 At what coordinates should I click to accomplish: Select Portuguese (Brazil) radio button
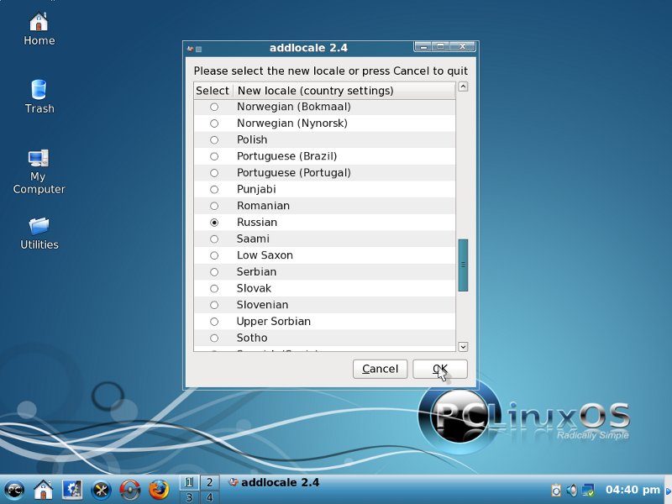pyautogui.click(x=214, y=156)
